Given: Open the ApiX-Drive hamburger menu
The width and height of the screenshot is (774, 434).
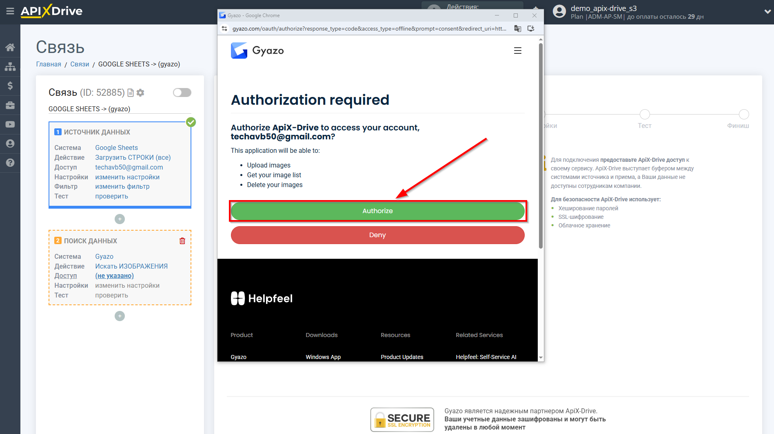Looking at the screenshot, I should [x=10, y=11].
